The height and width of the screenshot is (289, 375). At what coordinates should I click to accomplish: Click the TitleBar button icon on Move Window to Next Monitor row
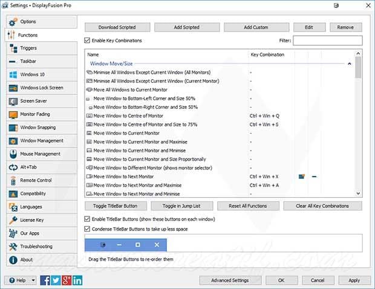tap(302, 177)
